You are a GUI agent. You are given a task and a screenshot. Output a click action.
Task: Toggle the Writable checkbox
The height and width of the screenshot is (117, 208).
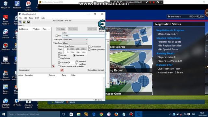tap(59, 56)
